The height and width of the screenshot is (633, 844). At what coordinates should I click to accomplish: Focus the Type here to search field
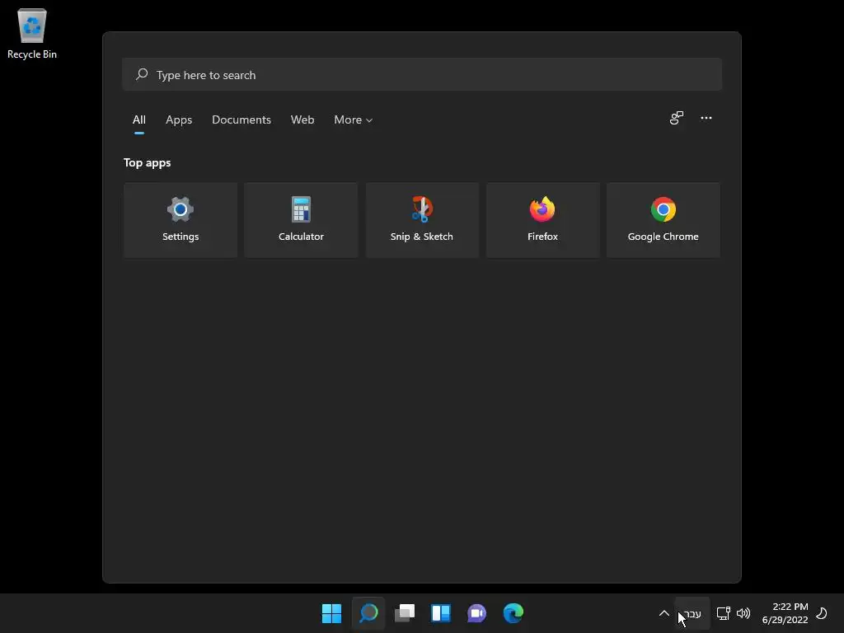pyautogui.click(x=422, y=74)
